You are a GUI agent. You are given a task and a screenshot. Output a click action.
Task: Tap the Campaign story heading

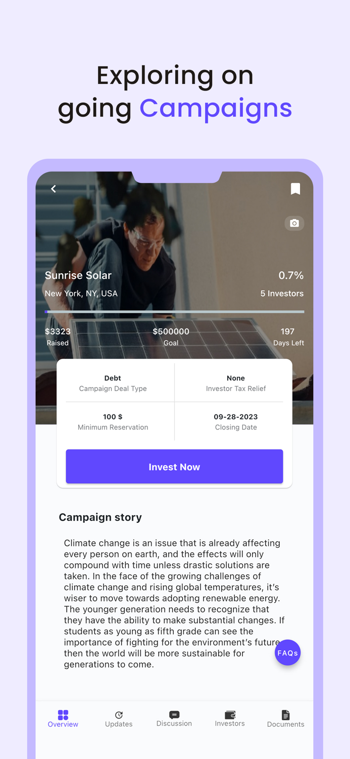pos(100,517)
